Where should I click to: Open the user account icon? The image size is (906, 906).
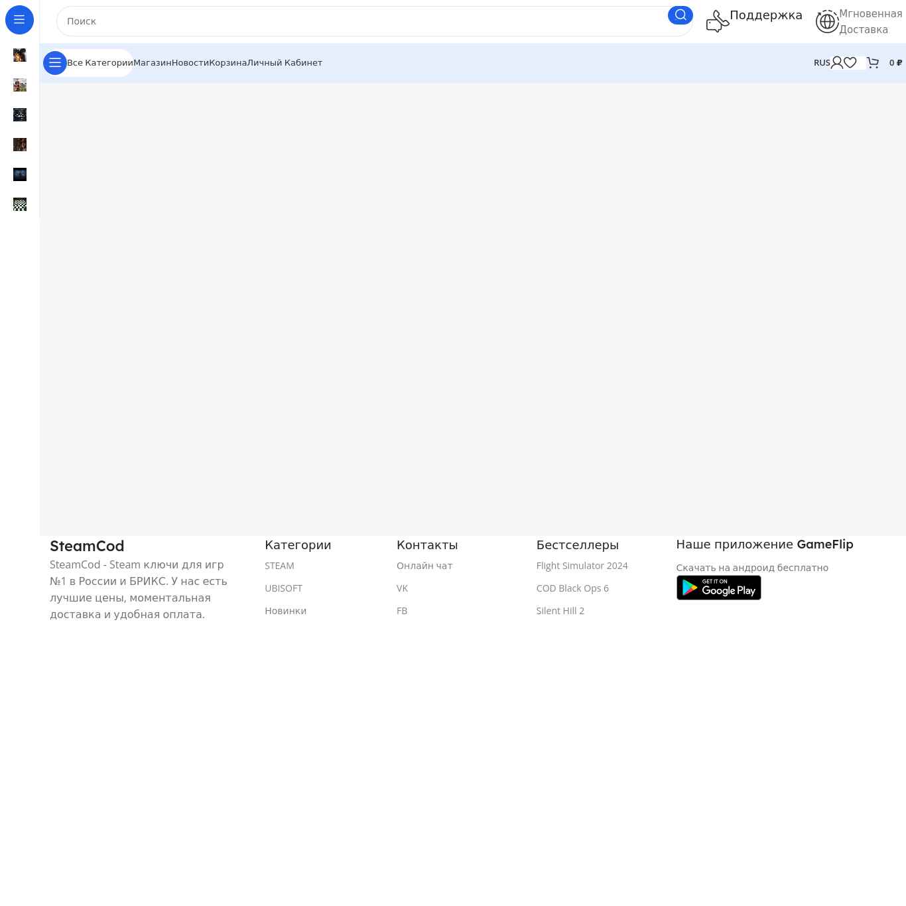click(837, 62)
